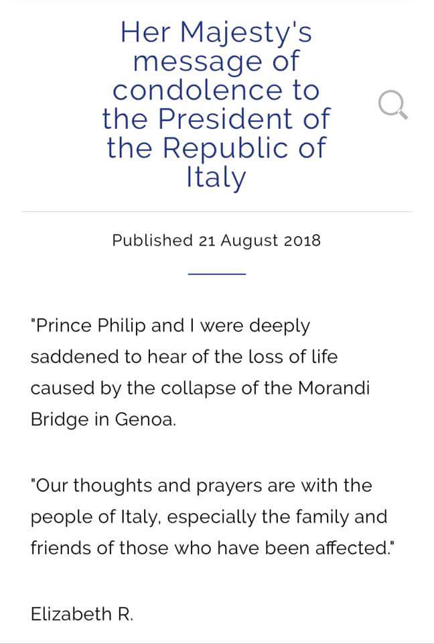Click the line starting "people of Italy"
The image size is (434, 644).
(208, 517)
